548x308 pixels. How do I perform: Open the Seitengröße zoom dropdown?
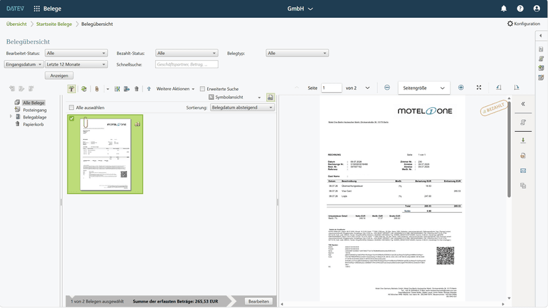pos(424,87)
